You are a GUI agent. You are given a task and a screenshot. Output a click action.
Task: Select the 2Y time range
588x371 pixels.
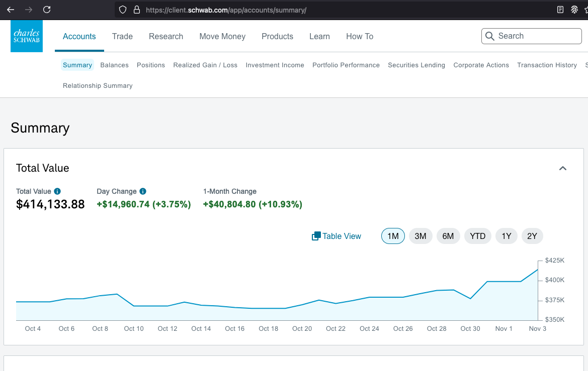click(x=532, y=236)
